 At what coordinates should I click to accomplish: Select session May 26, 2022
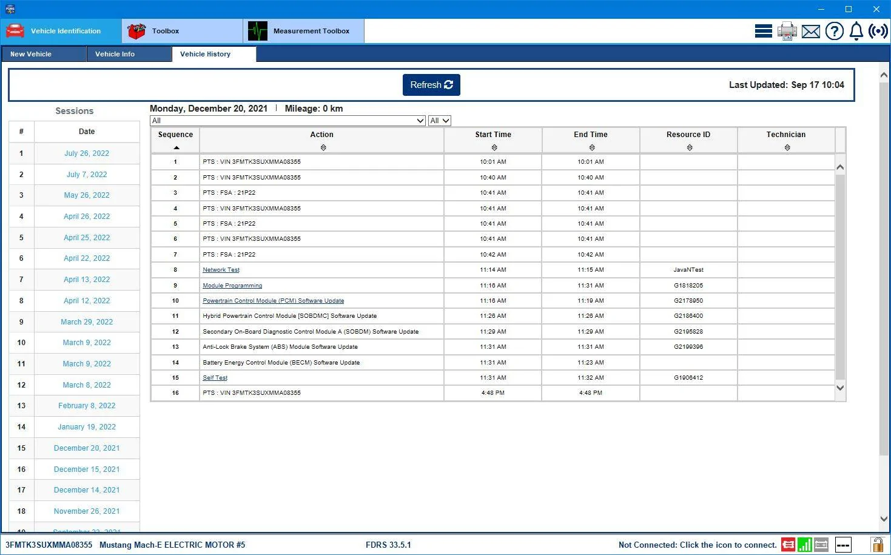click(x=87, y=195)
